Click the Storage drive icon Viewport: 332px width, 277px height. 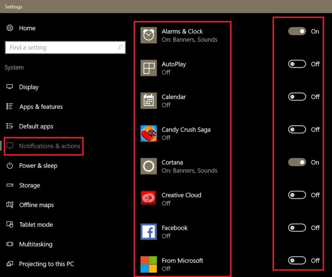click(x=10, y=185)
